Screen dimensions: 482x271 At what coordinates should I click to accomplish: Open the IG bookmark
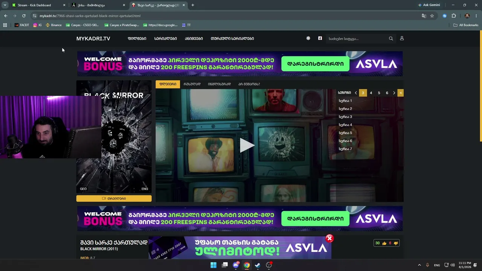point(37,25)
